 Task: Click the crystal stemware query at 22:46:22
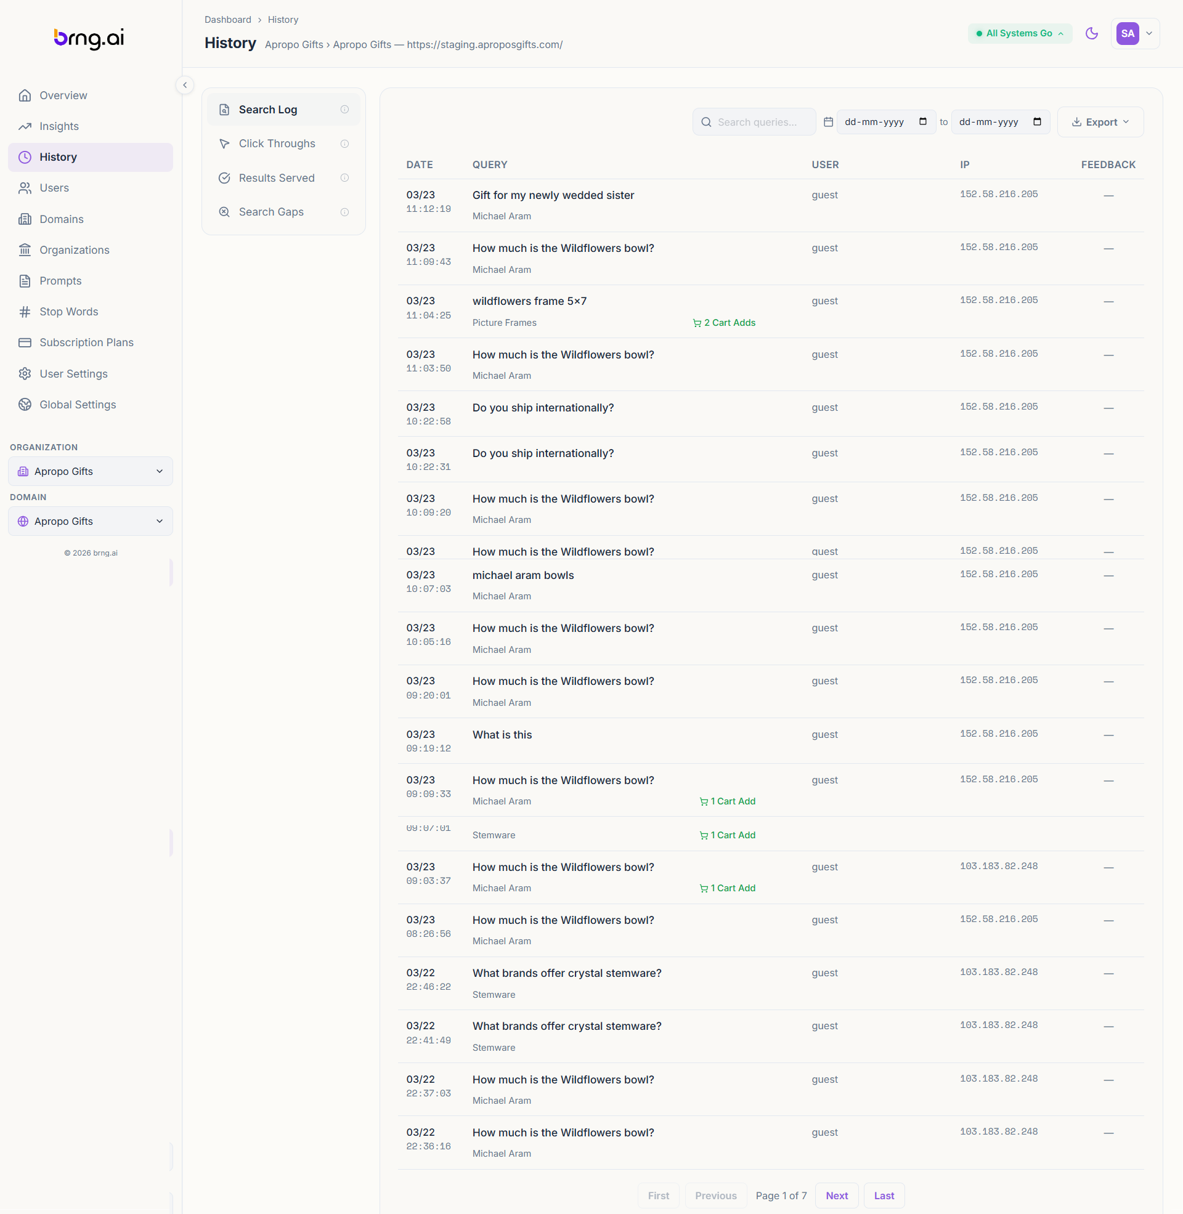pyautogui.click(x=567, y=974)
